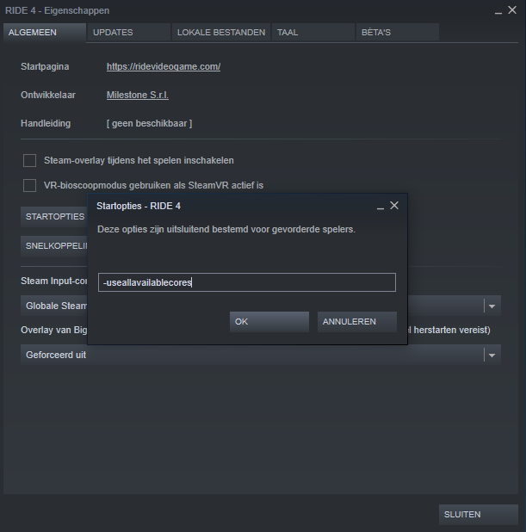Click the SNELKOPPELING button
Screen dimensions: 526x532
click(54, 246)
